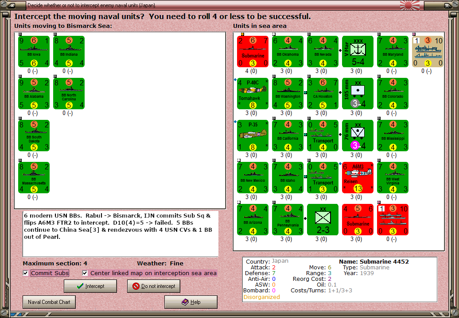Choose the 105 mm artillery unit counter
Viewport: 459px width, 318px height.
(x=358, y=93)
